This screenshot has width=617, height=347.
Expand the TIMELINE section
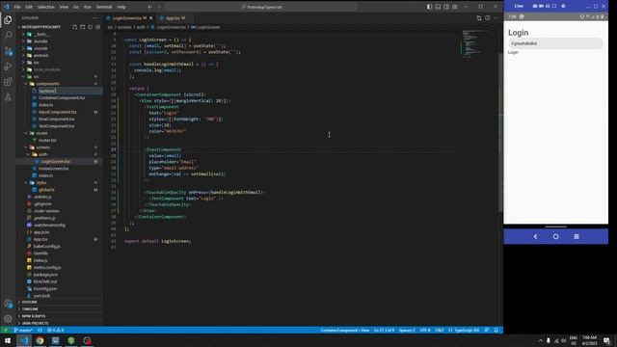[30, 309]
